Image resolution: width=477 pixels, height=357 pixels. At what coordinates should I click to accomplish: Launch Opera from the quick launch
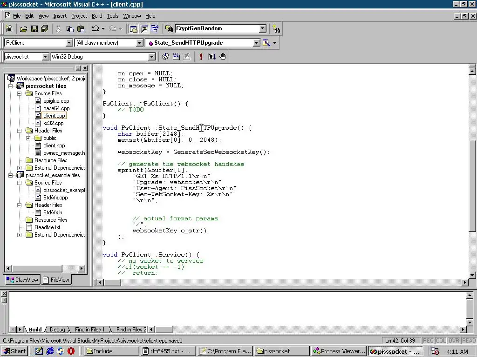(x=71, y=351)
